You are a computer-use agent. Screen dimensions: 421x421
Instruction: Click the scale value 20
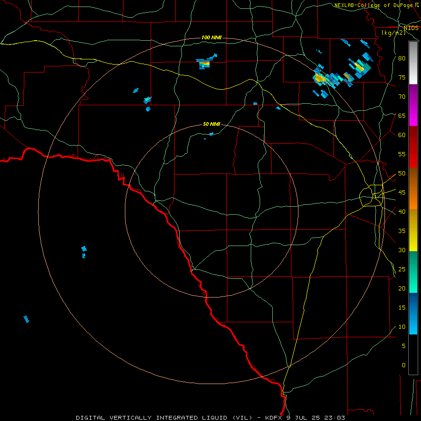[402, 289]
